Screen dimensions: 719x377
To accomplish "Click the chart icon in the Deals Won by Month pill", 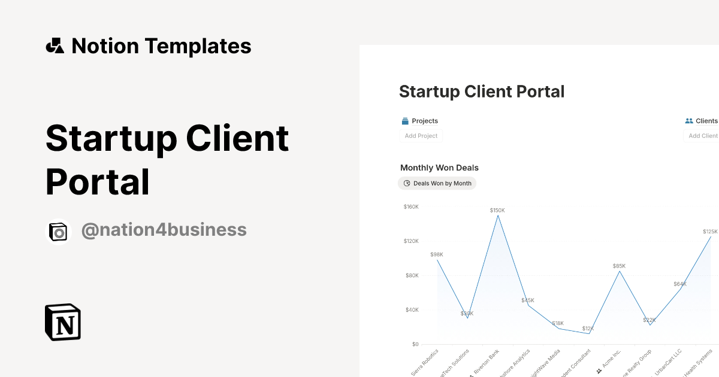I will (x=407, y=183).
